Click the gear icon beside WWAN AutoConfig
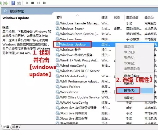This screenshot has width=158, height=130. point(58,103)
